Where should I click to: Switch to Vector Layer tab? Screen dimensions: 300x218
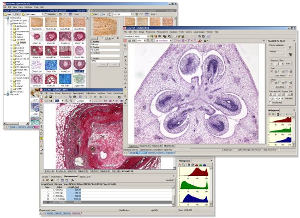(x=85, y=177)
